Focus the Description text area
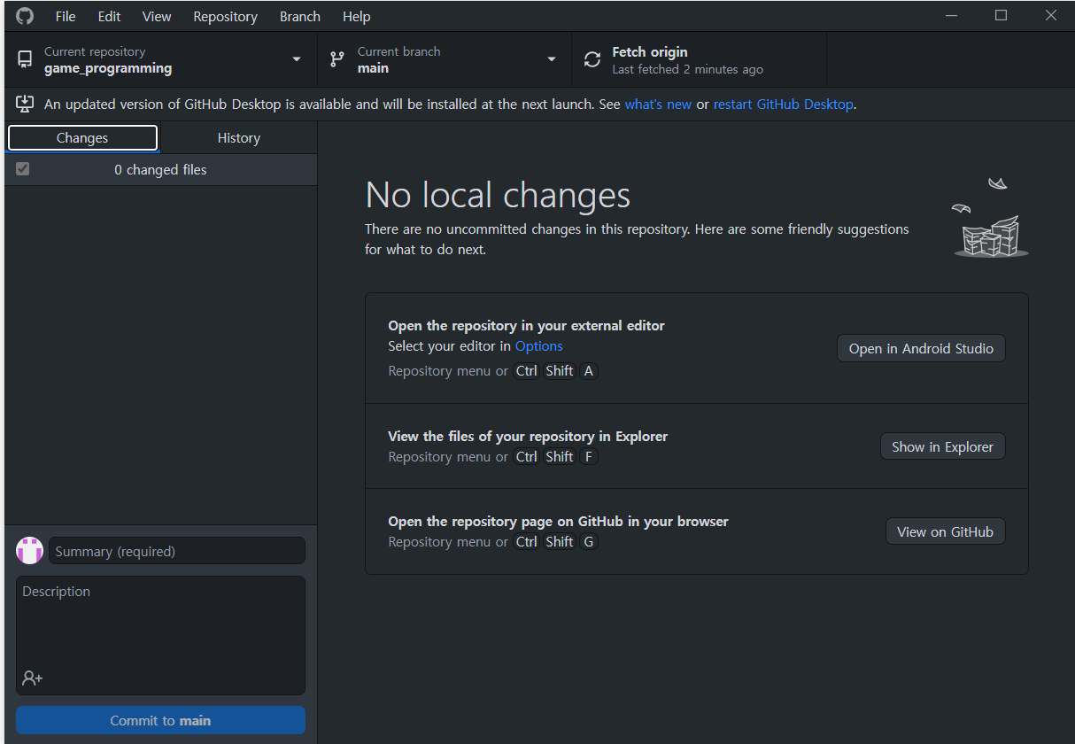Screen dimensions: 1075x744 tap(160, 635)
